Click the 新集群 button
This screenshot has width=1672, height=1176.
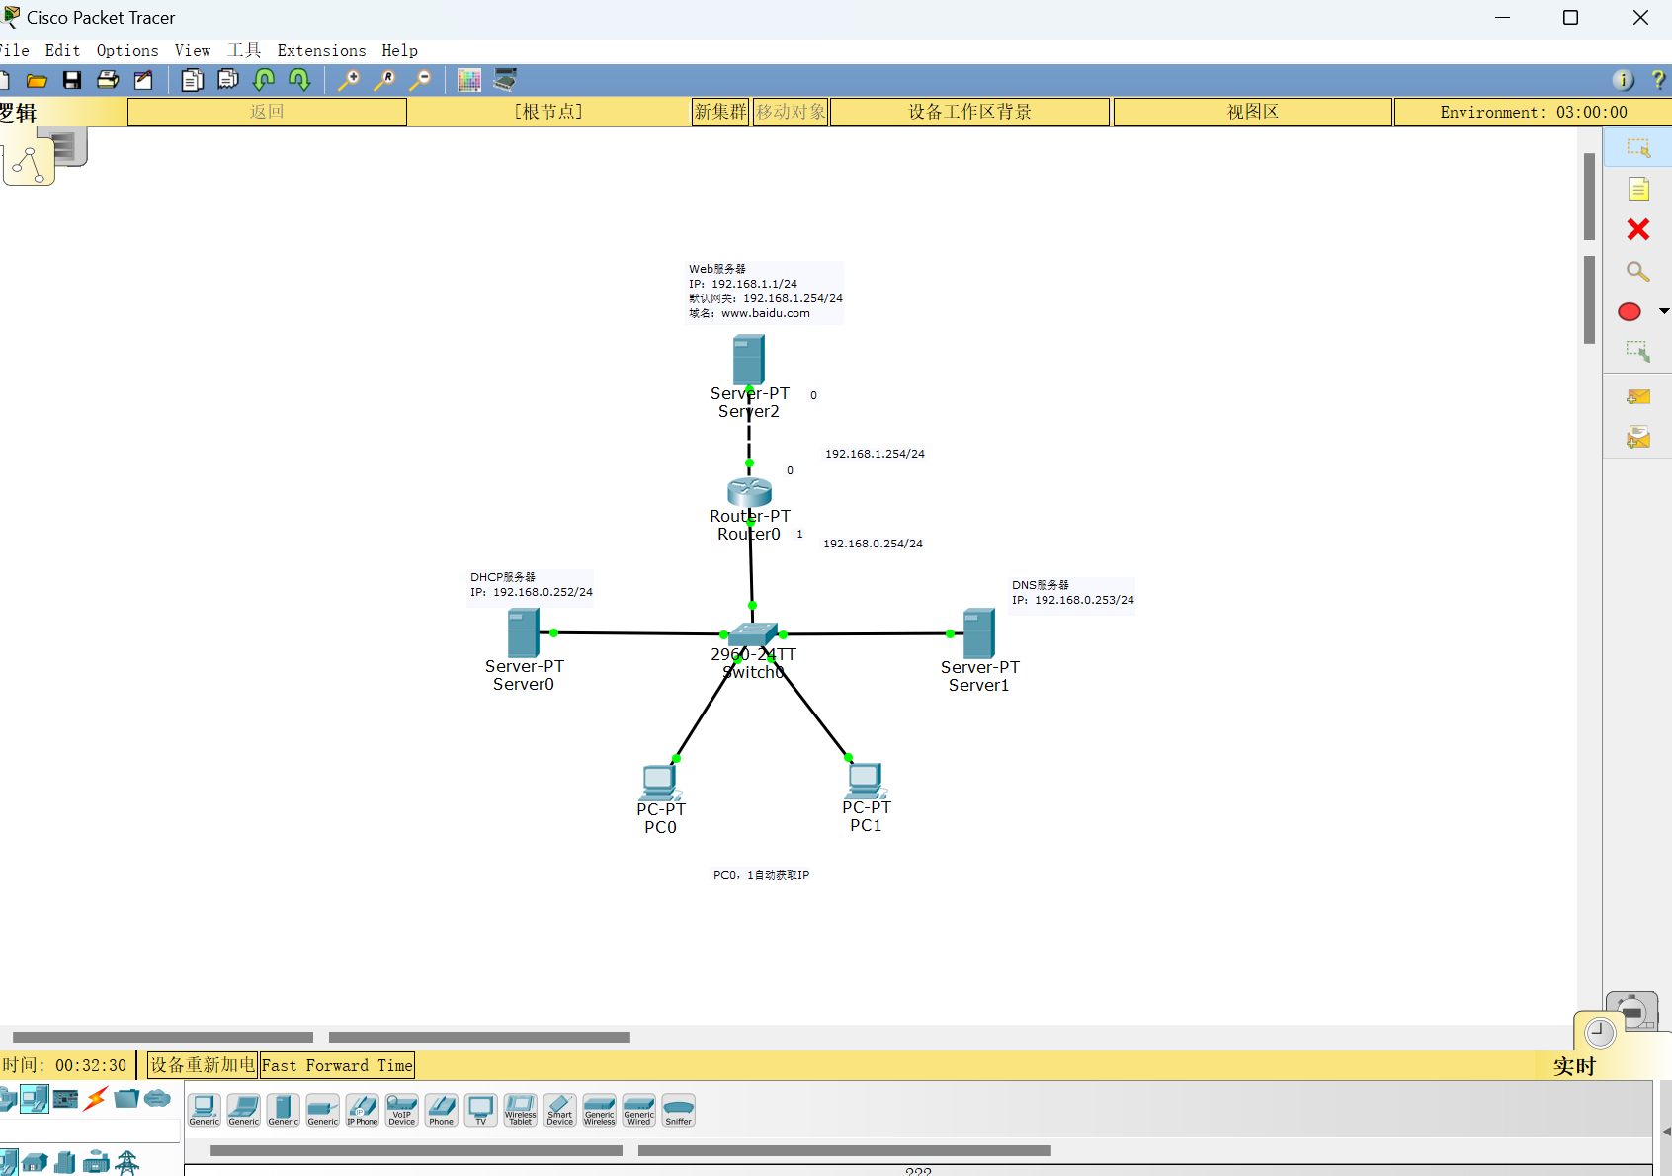[720, 112]
